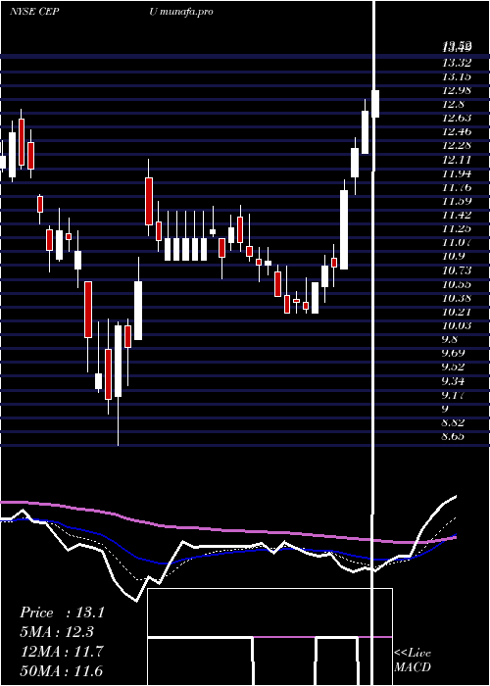Image resolution: width=490 pixels, height=686 pixels.
Task: Click the 10.38 price level label
Action: (457, 298)
